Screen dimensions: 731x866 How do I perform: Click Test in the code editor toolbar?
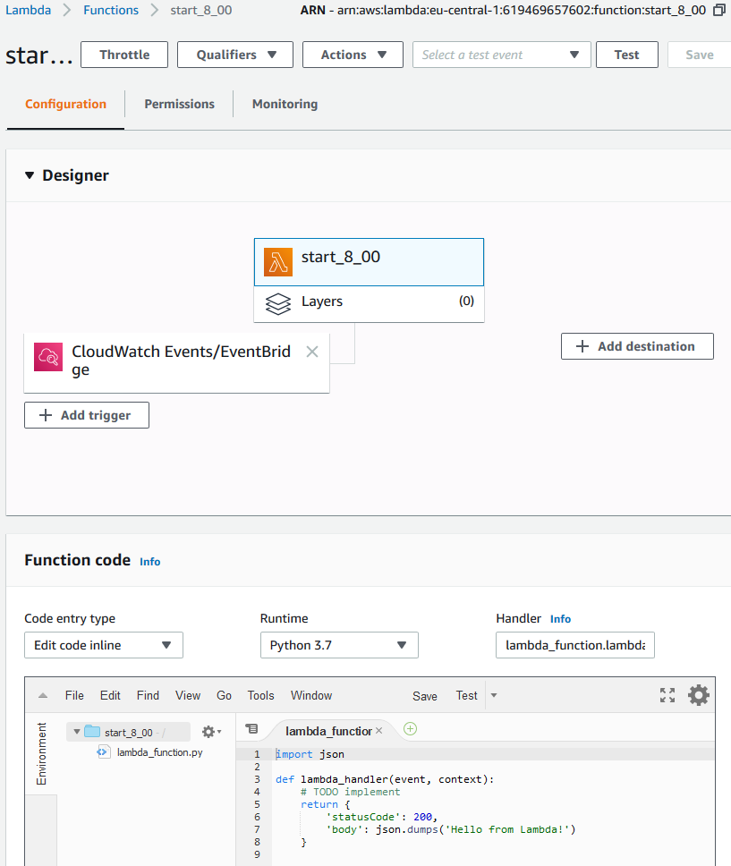click(x=467, y=695)
